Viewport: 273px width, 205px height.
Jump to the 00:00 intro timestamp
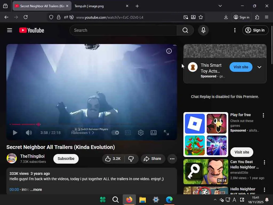click(x=14, y=190)
